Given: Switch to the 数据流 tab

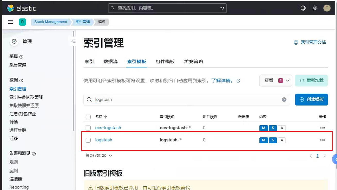Looking at the screenshot, I should [111, 62].
